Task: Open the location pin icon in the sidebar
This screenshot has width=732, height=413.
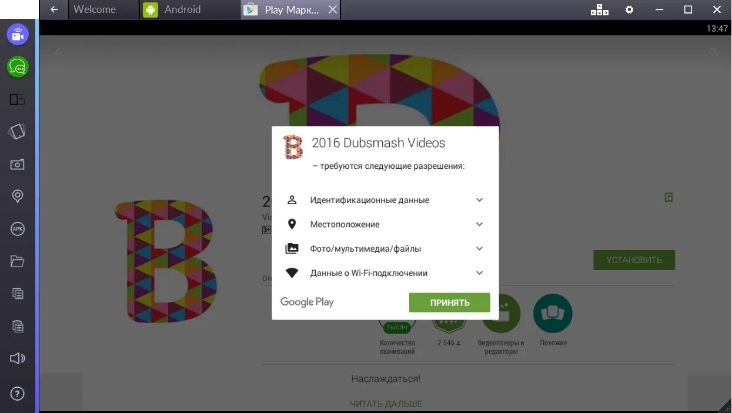Action: (x=18, y=196)
